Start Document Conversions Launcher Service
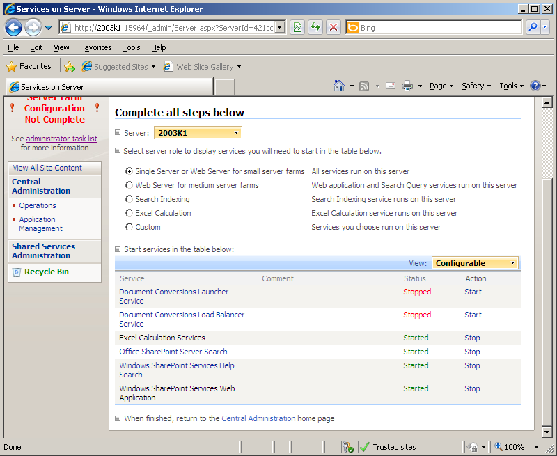The width and height of the screenshot is (557, 456). pyautogui.click(x=473, y=292)
